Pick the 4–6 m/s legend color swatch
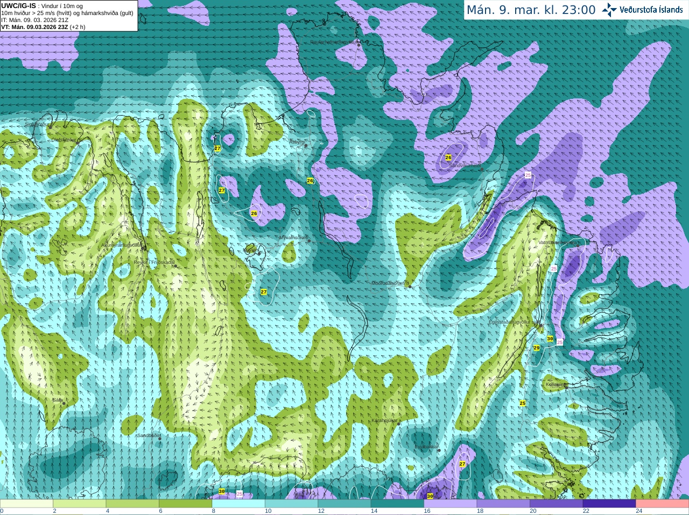 point(132,504)
